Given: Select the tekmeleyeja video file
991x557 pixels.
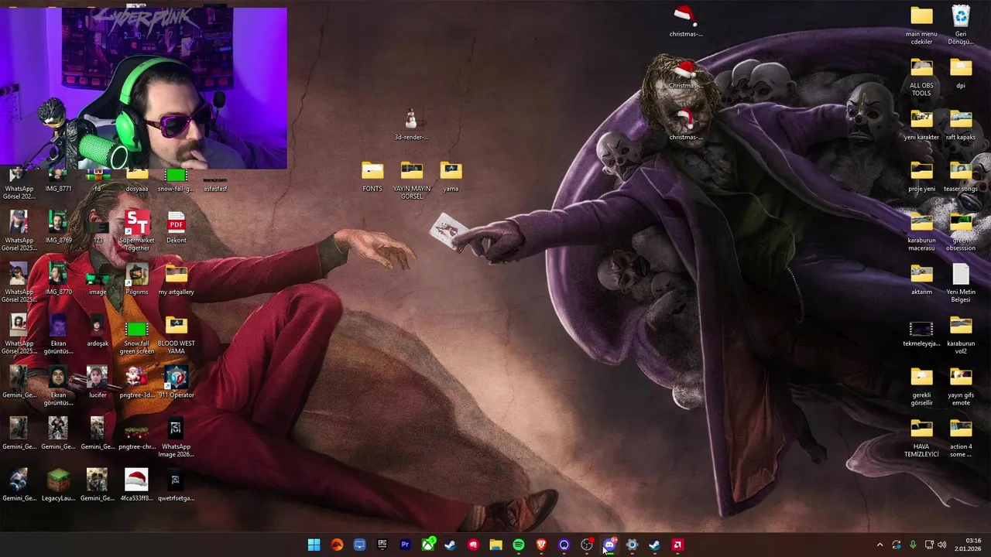Looking at the screenshot, I should coord(921,334).
